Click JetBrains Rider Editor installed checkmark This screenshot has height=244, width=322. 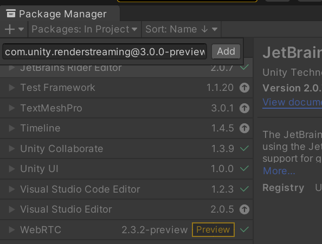pyautogui.click(x=244, y=67)
